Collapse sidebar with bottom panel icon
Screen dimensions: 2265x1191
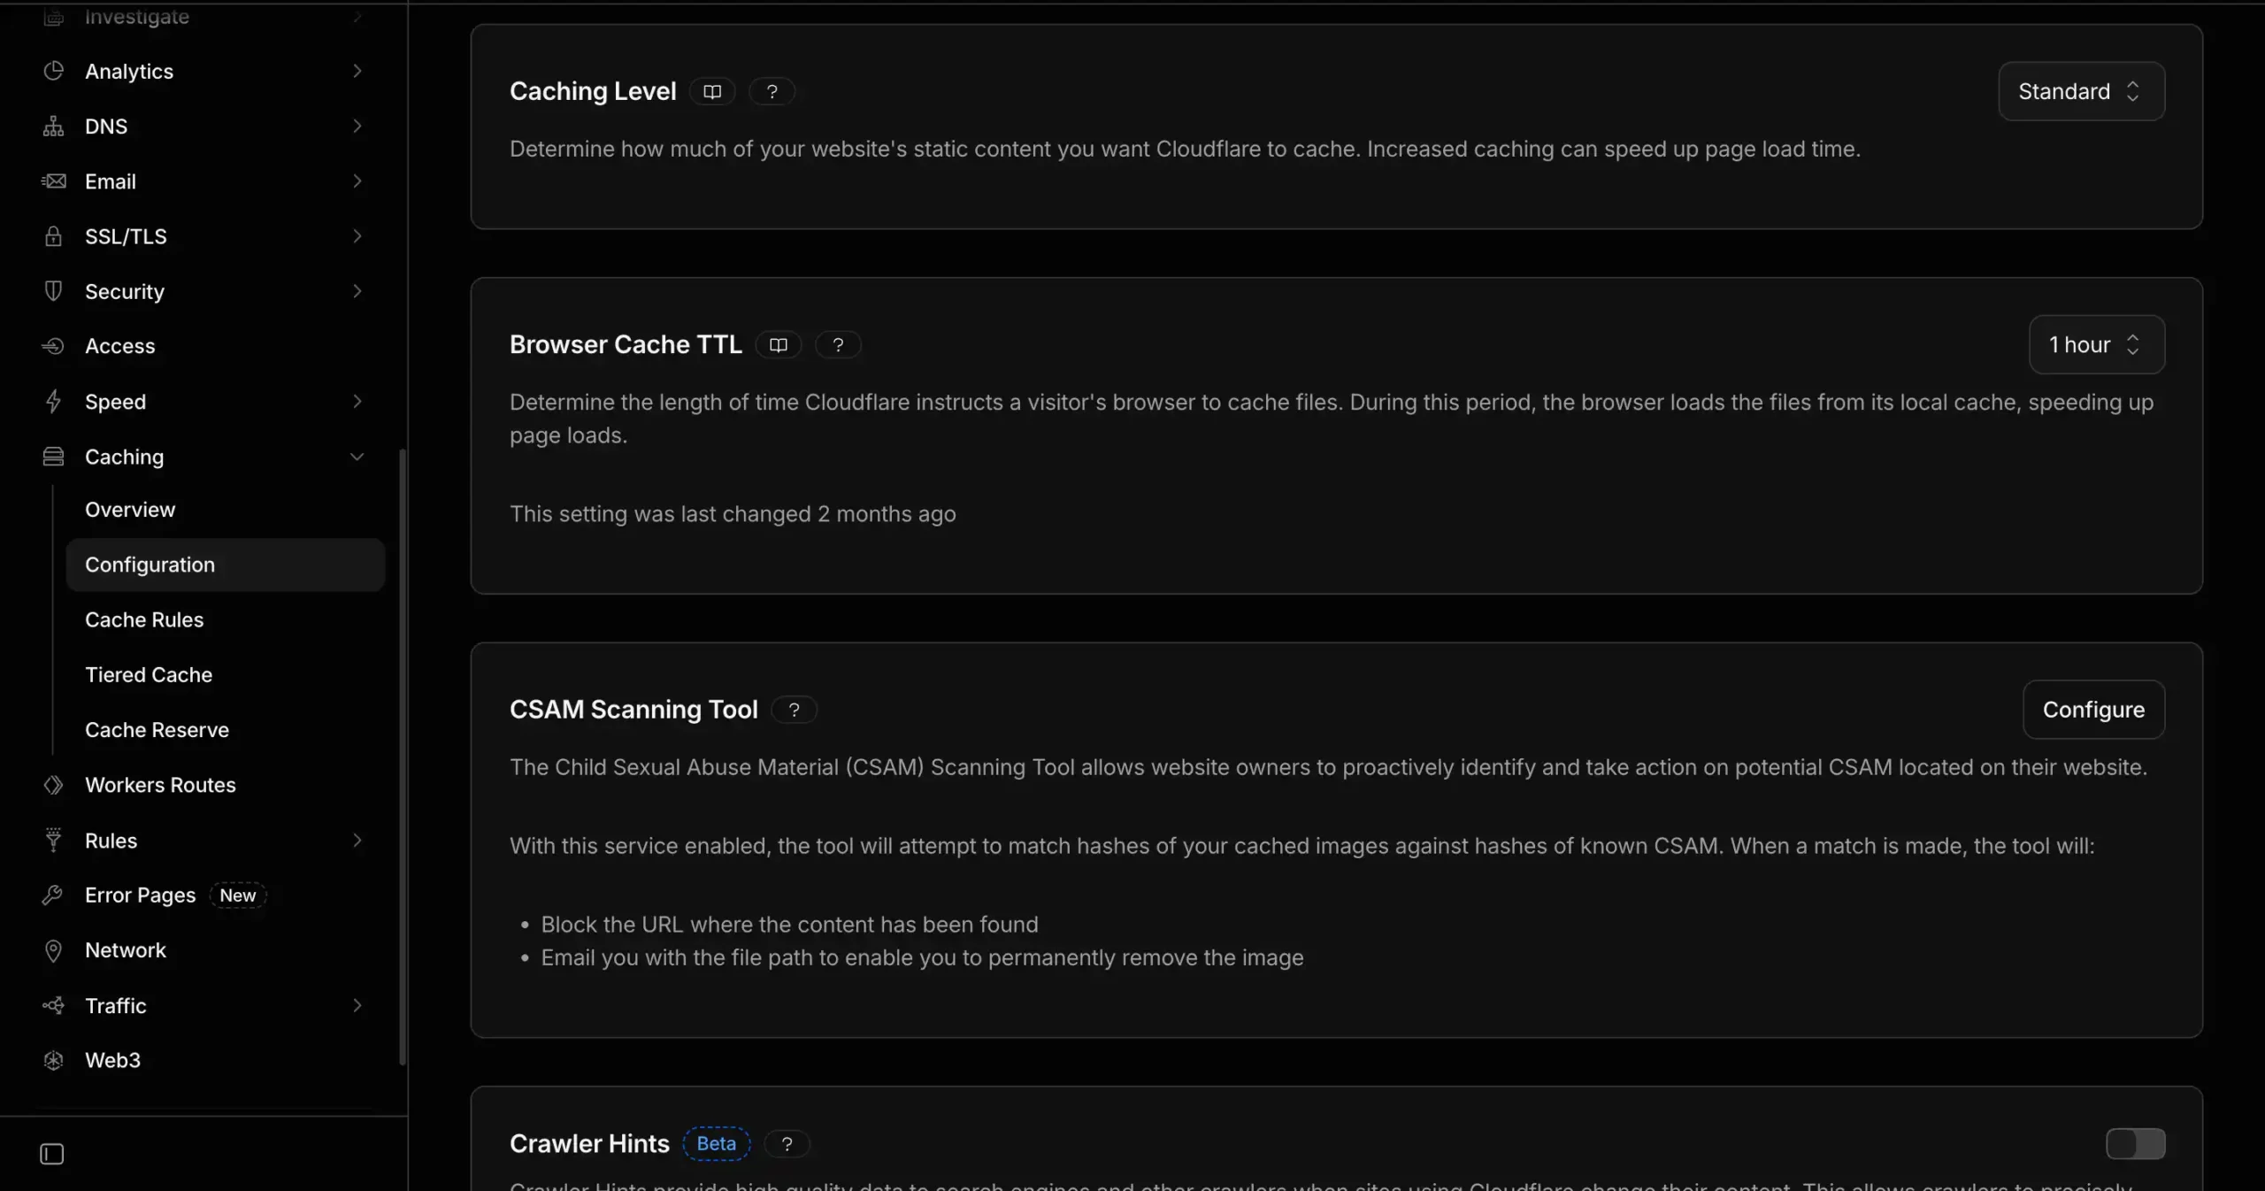point(52,1154)
